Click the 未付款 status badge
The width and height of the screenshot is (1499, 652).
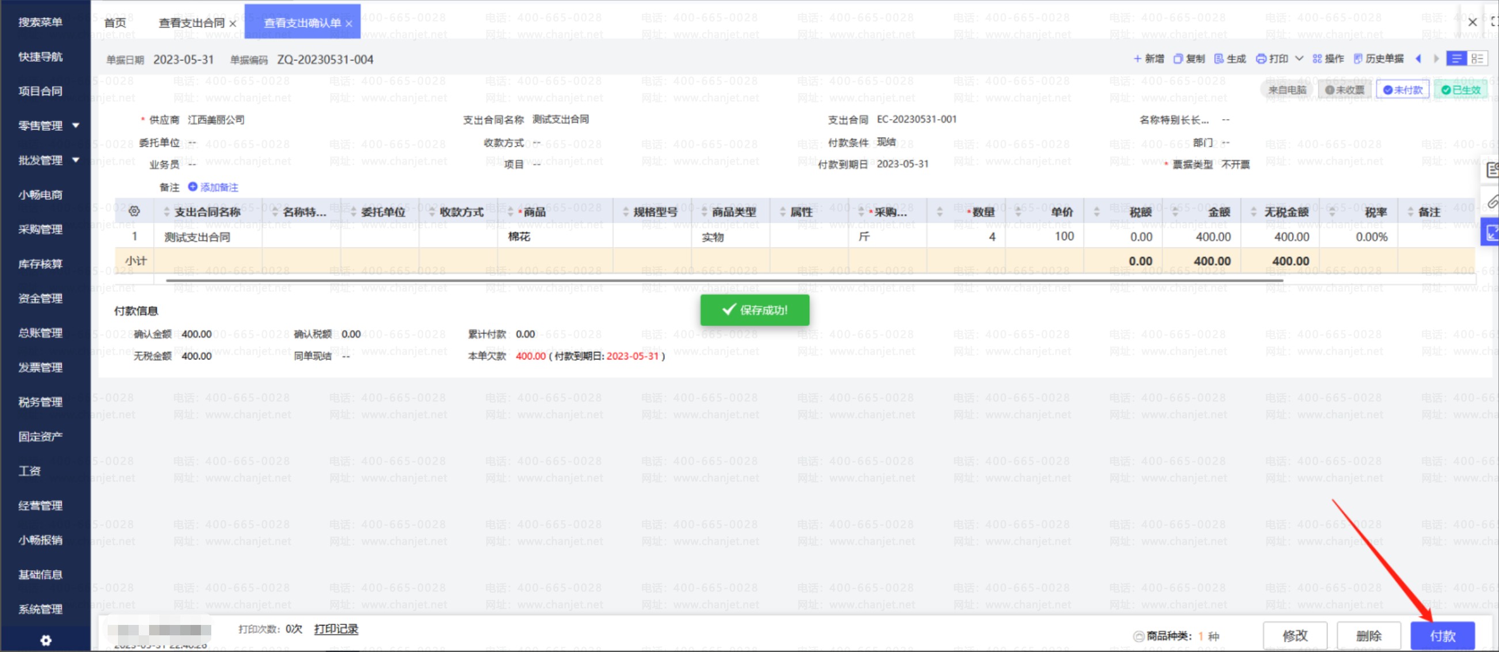(x=1402, y=90)
